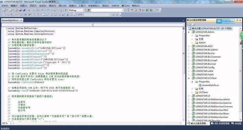Viewport: 243px width, 130px height.
Task: Open the 生成(B) menu
Action: 43,6
